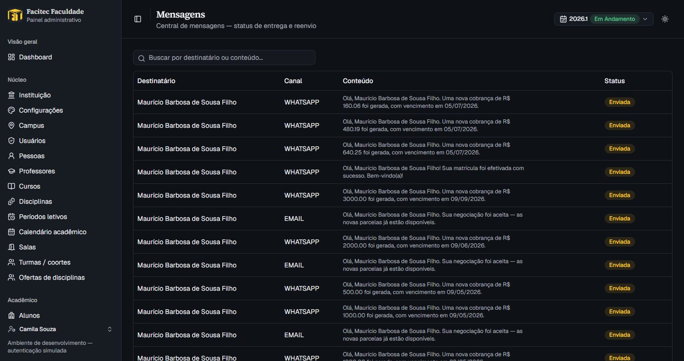Viewport: 684px width, 361px height.
Task: Click the Canal column header
Action: pyautogui.click(x=293, y=81)
